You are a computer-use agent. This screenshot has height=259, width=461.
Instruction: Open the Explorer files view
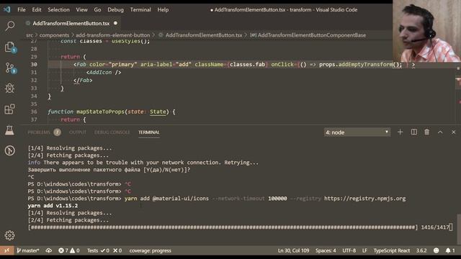[9, 47]
